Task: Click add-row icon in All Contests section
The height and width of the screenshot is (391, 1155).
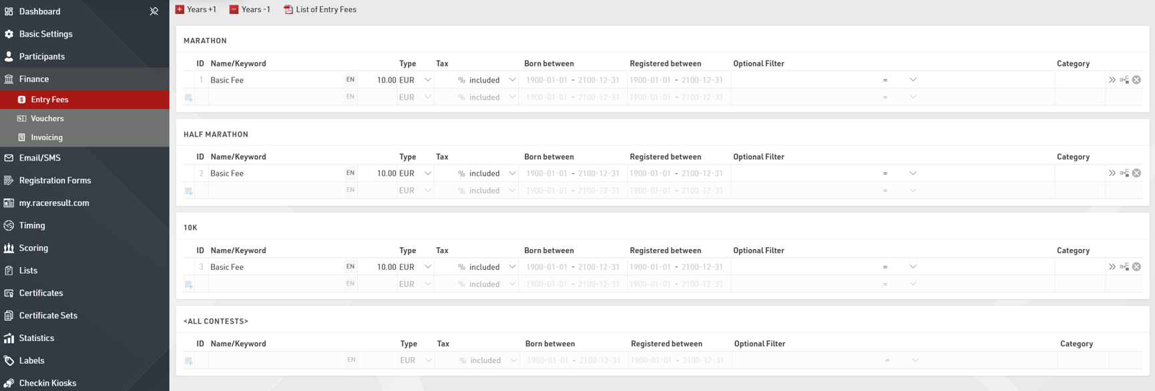Action: pos(189,361)
